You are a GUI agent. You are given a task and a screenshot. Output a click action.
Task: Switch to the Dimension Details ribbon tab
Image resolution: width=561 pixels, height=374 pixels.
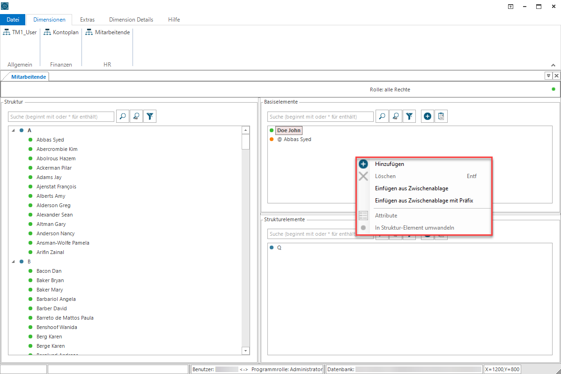click(131, 20)
